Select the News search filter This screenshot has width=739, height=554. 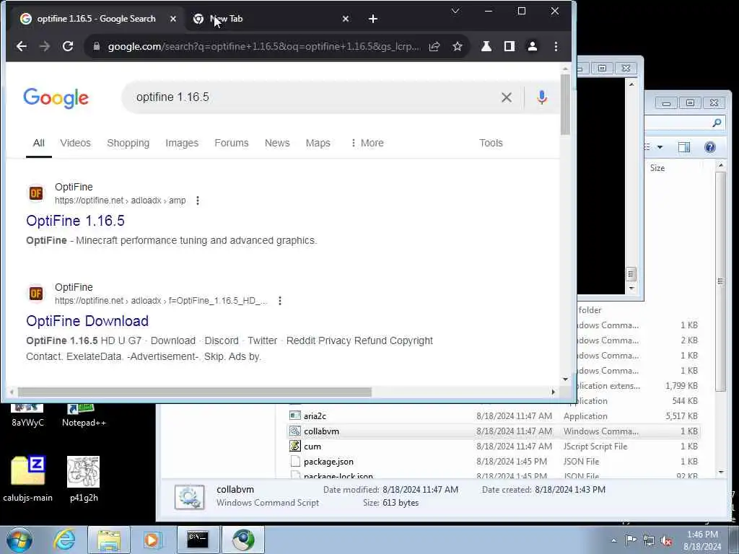tap(277, 143)
